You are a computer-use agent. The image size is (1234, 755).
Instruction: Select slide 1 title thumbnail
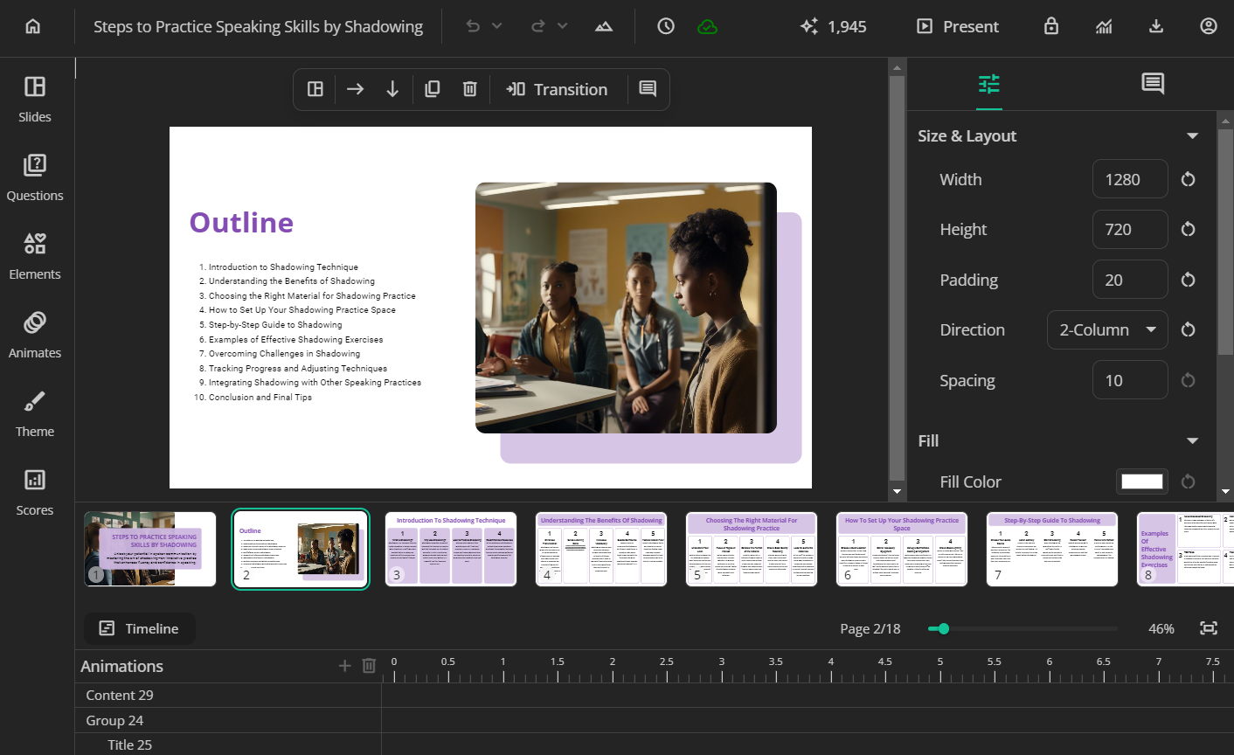(x=150, y=549)
